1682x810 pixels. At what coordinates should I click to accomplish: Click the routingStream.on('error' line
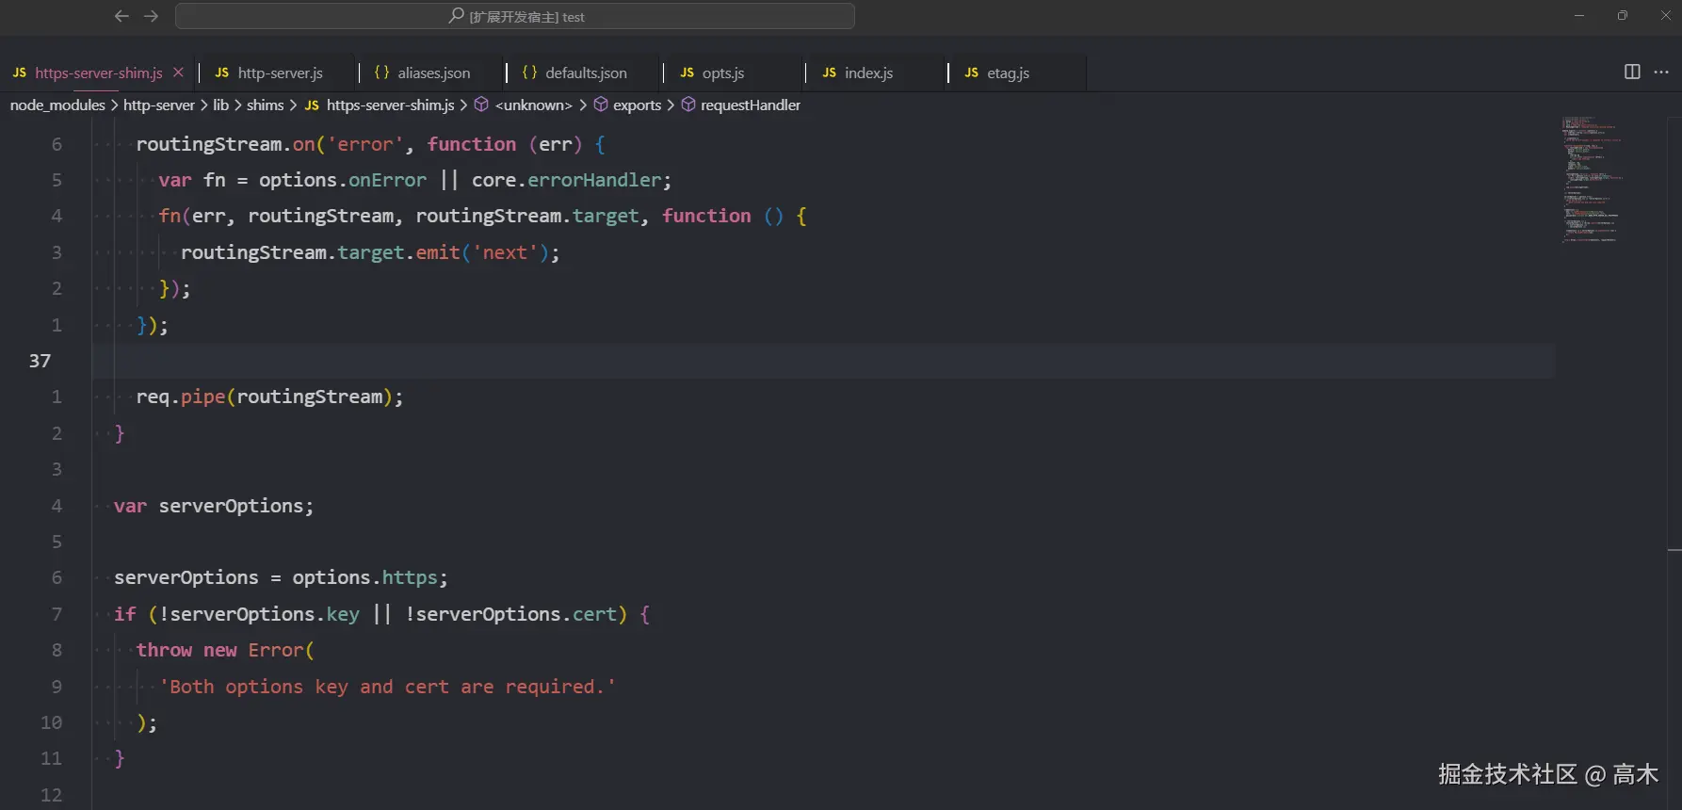point(370,144)
